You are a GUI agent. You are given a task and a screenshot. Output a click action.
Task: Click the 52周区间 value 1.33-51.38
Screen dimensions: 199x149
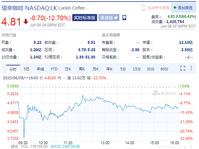coord(86,57)
